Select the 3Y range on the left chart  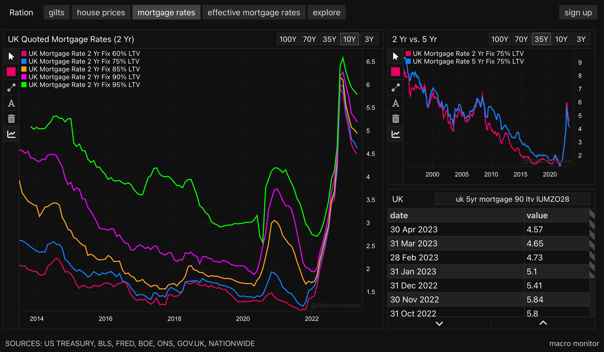tap(369, 39)
